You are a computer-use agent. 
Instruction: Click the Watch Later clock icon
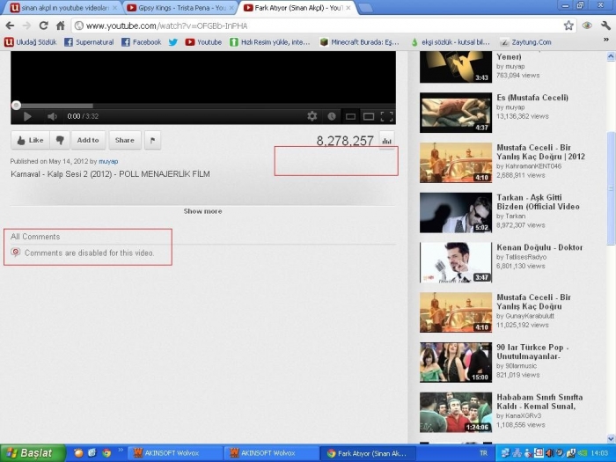click(331, 116)
